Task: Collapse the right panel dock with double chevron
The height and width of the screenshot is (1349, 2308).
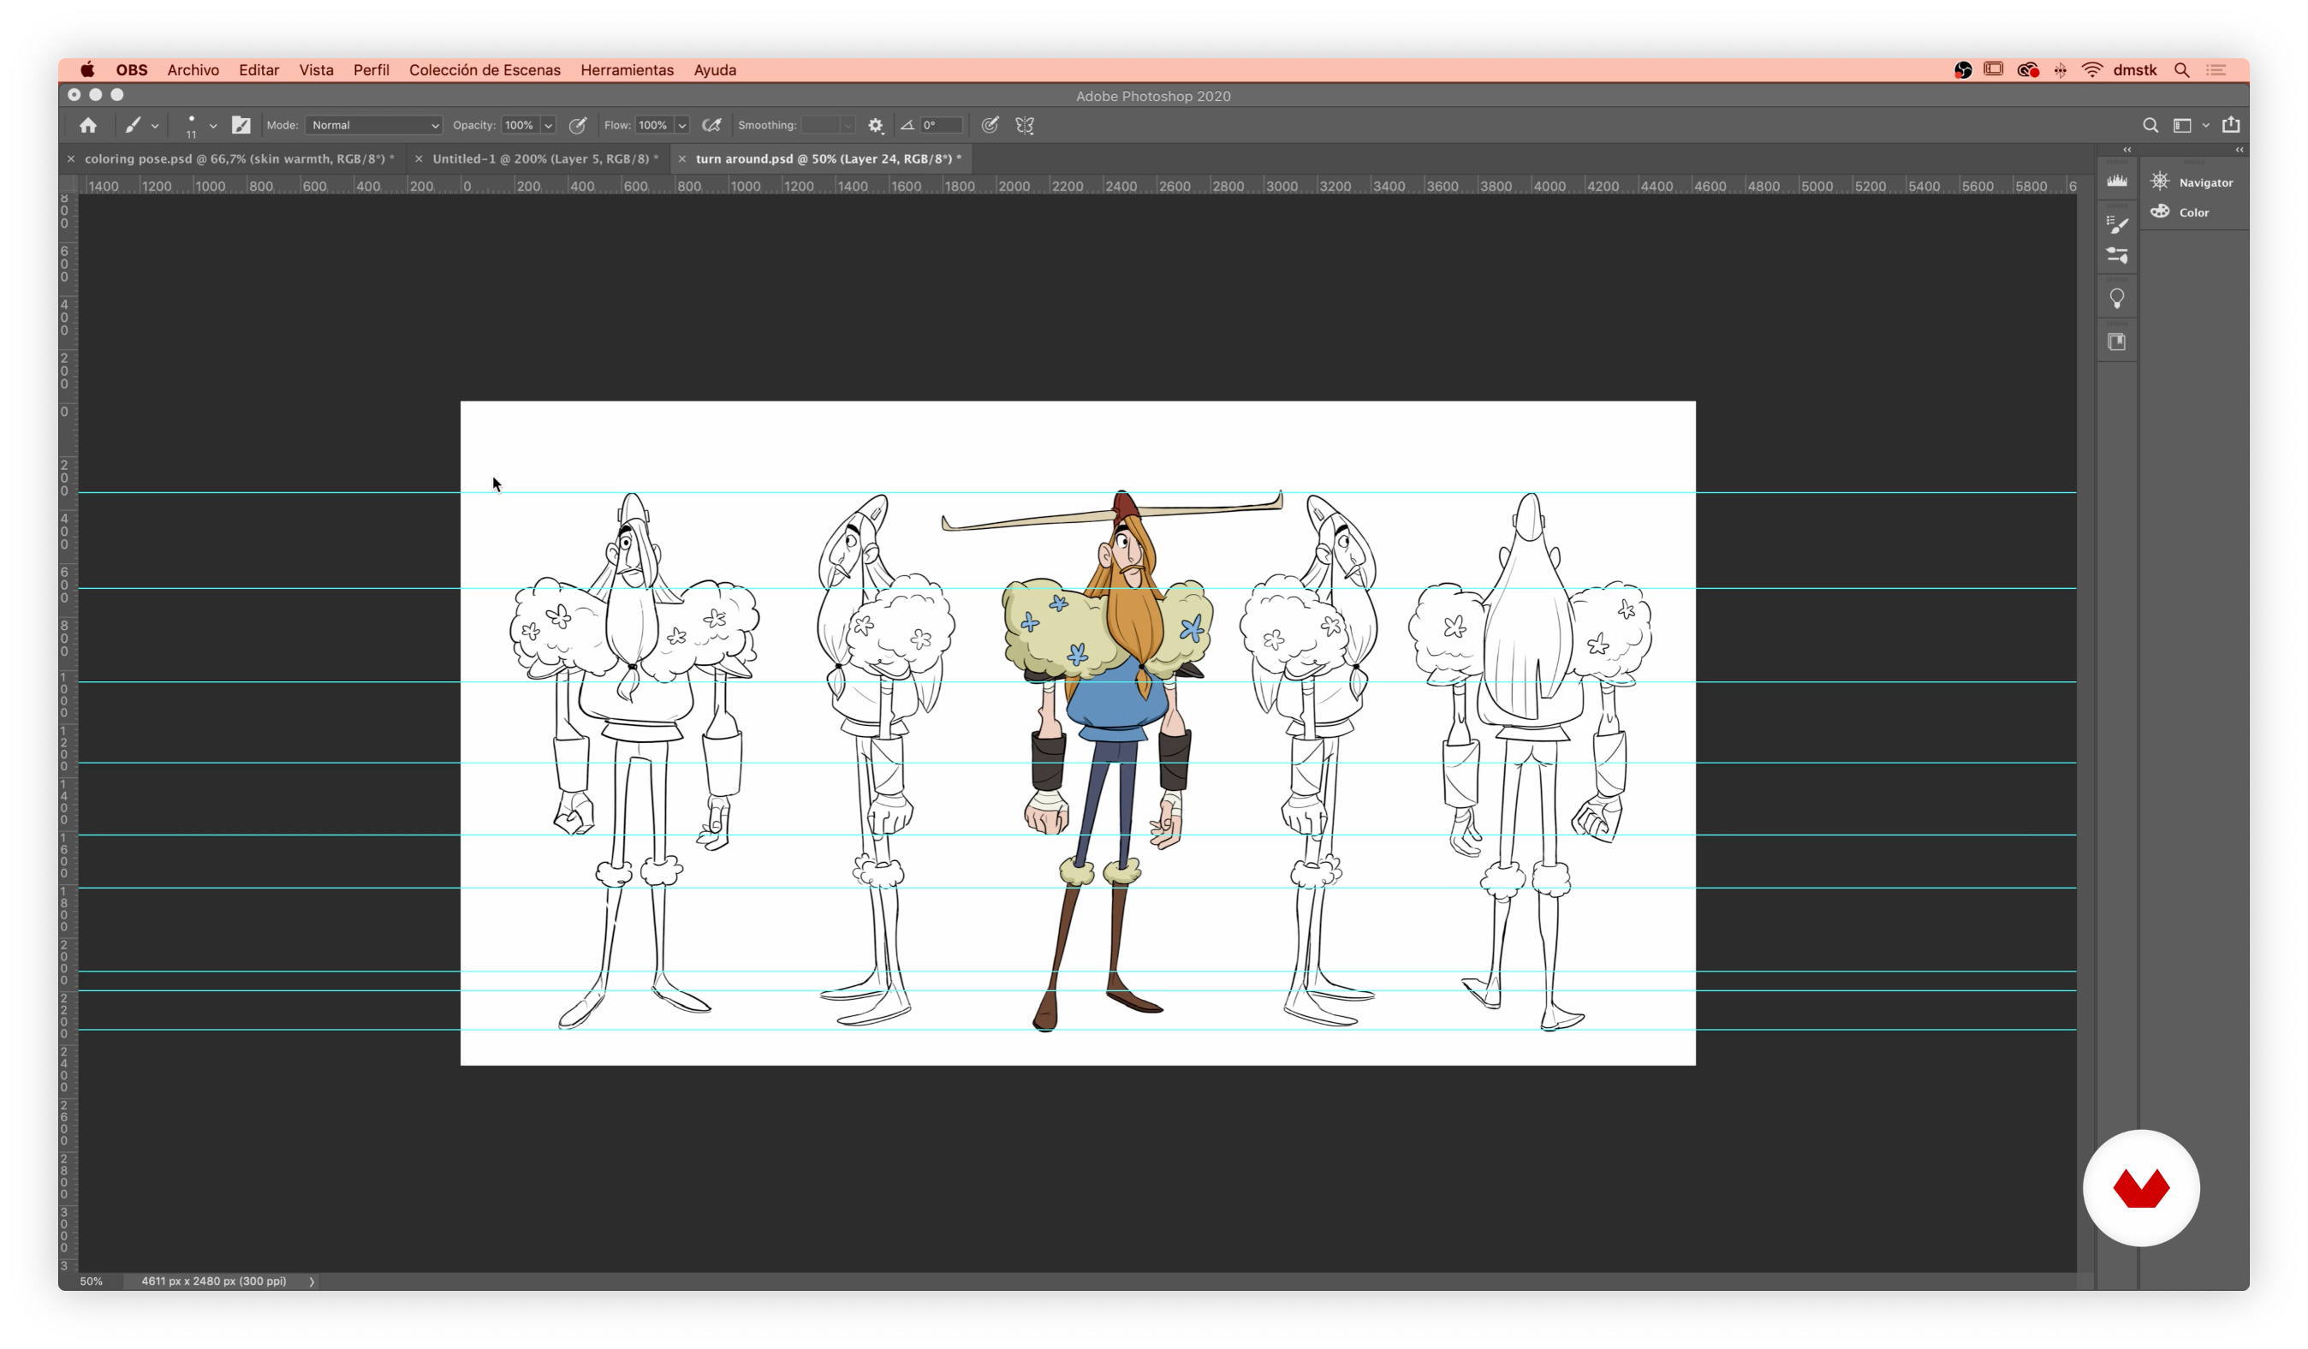Action: click(x=2239, y=149)
